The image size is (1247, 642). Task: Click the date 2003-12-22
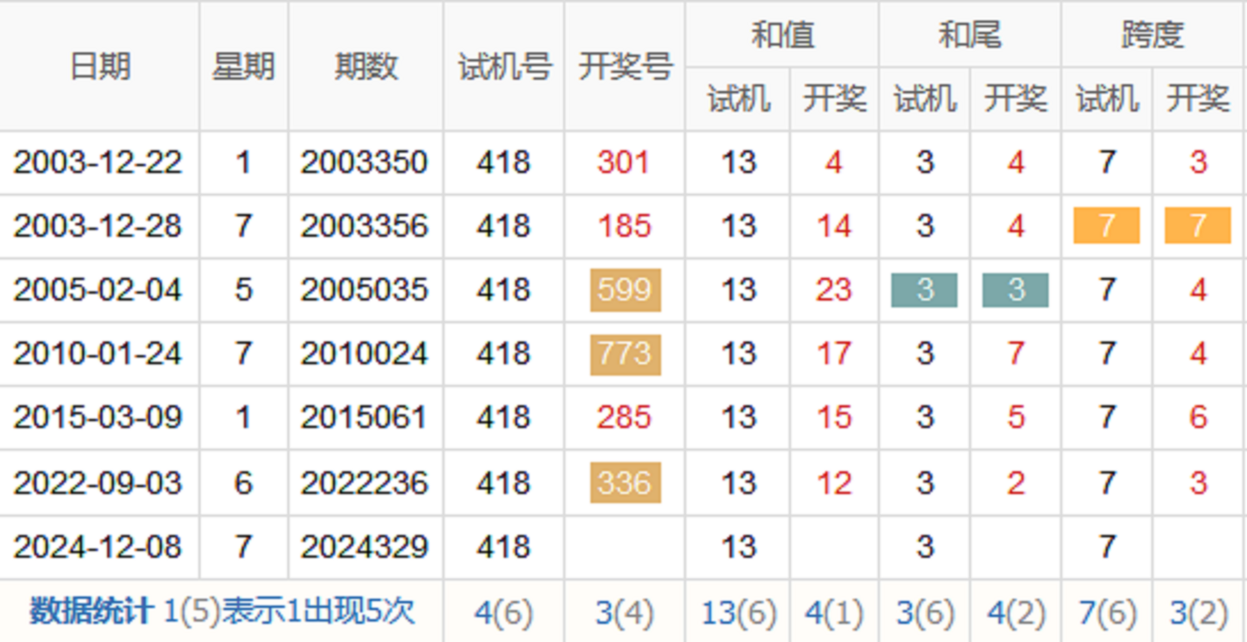[98, 162]
